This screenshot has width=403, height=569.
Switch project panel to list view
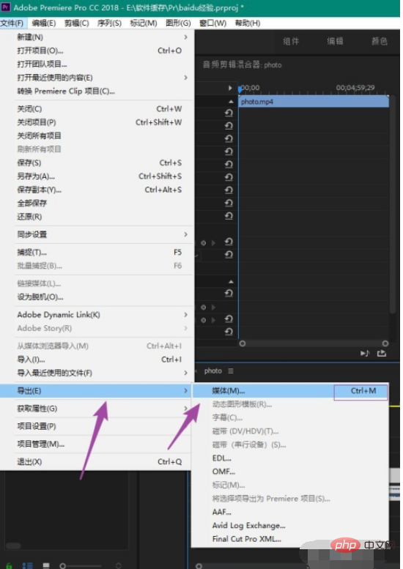click(28, 565)
